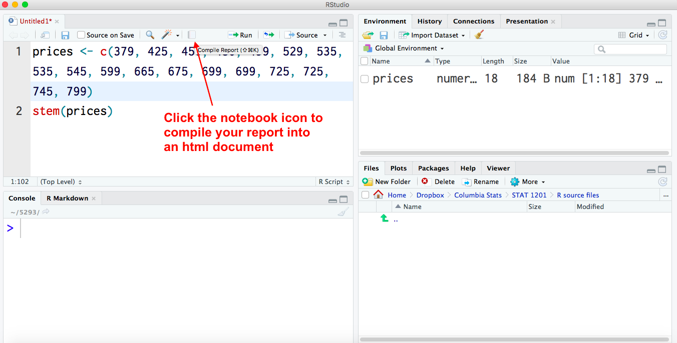677x343 pixels.
Task: Save the current script with the disk icon
Action: (x=65, y=35)
